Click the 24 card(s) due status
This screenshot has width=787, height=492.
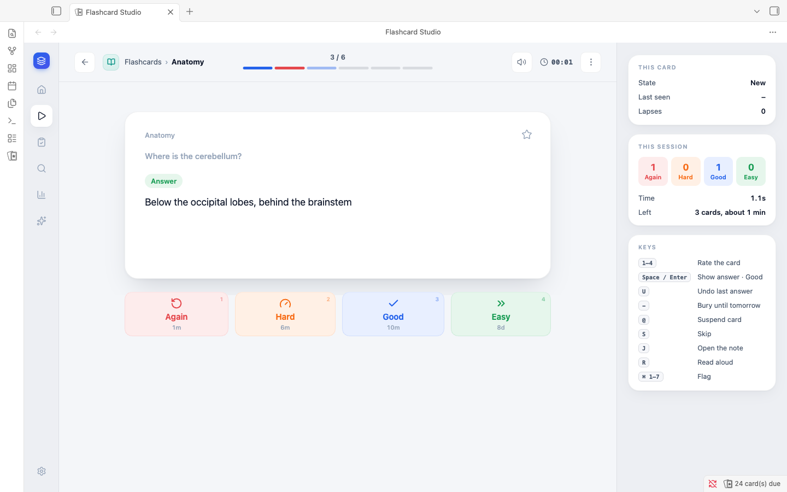752,484
